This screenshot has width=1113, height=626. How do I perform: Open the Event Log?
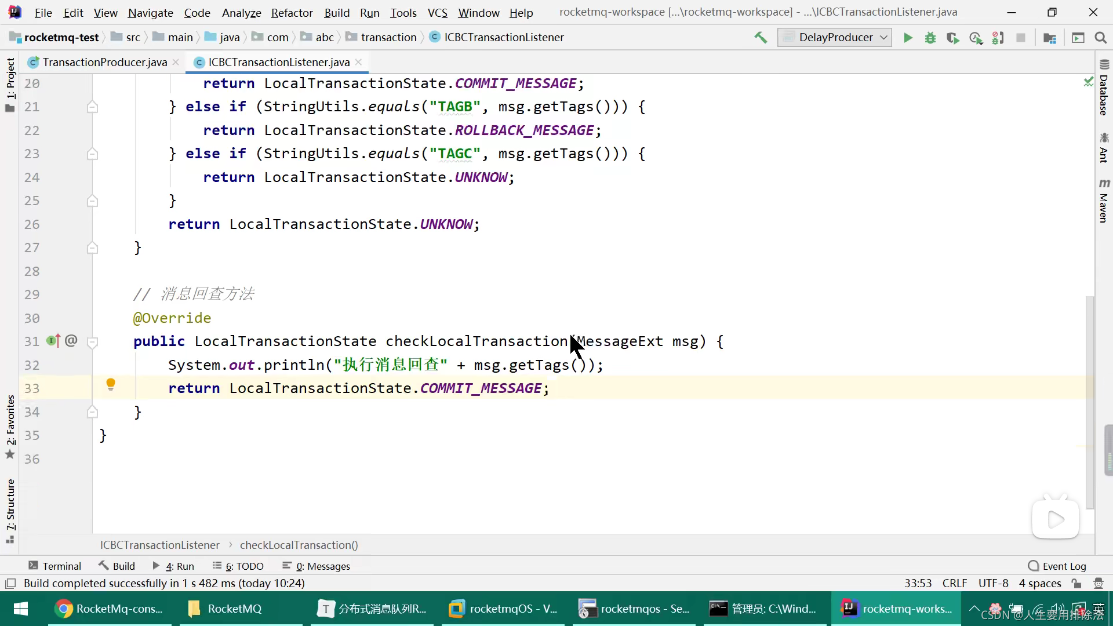click(1057, 566)
